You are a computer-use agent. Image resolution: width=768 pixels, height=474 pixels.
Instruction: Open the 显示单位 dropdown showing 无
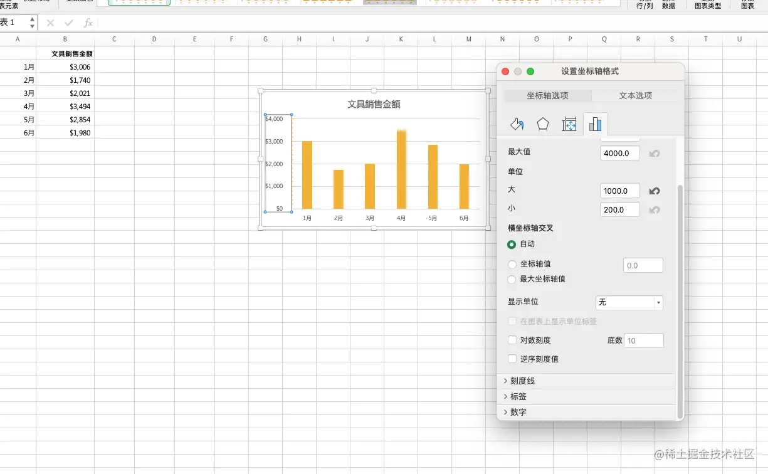point(629,302)
